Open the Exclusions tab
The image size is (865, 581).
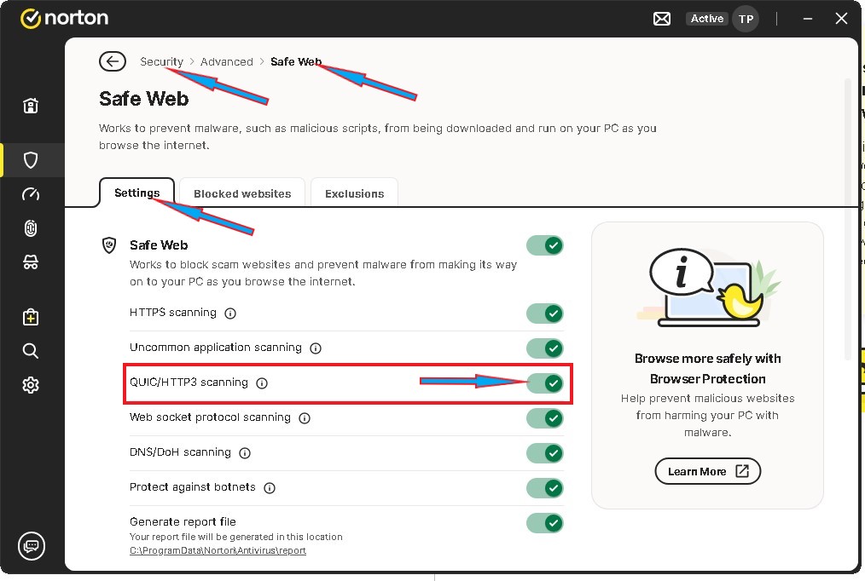(x=354, y=193)
